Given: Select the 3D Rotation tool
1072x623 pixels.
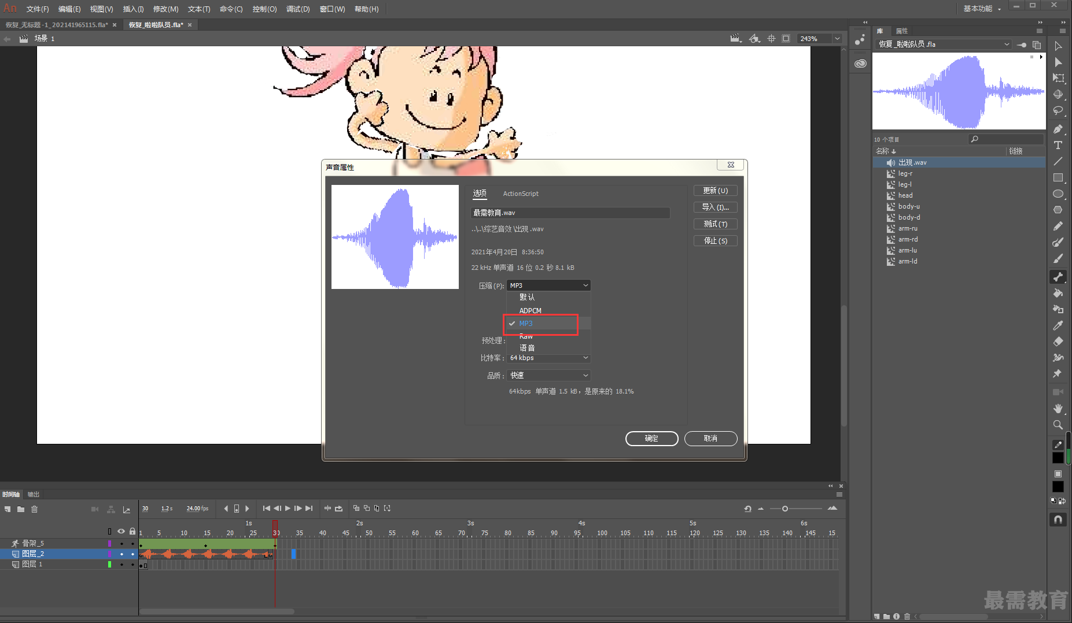Looking at the screenshot, I should tap(1058, 94).
